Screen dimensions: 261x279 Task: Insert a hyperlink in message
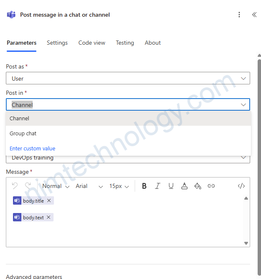(211, 186)
